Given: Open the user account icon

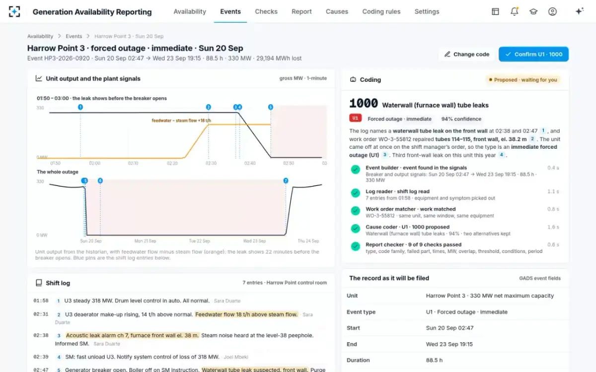Looking at the screenshot, I should coord(552,11).
